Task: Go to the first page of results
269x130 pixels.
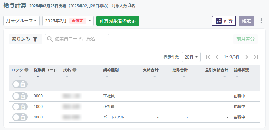Action: (208, 57)
